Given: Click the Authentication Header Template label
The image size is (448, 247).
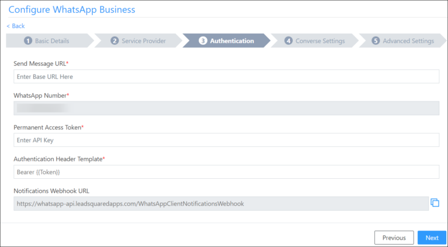Looking at the screenshot, I should click(x=60, y=159).
